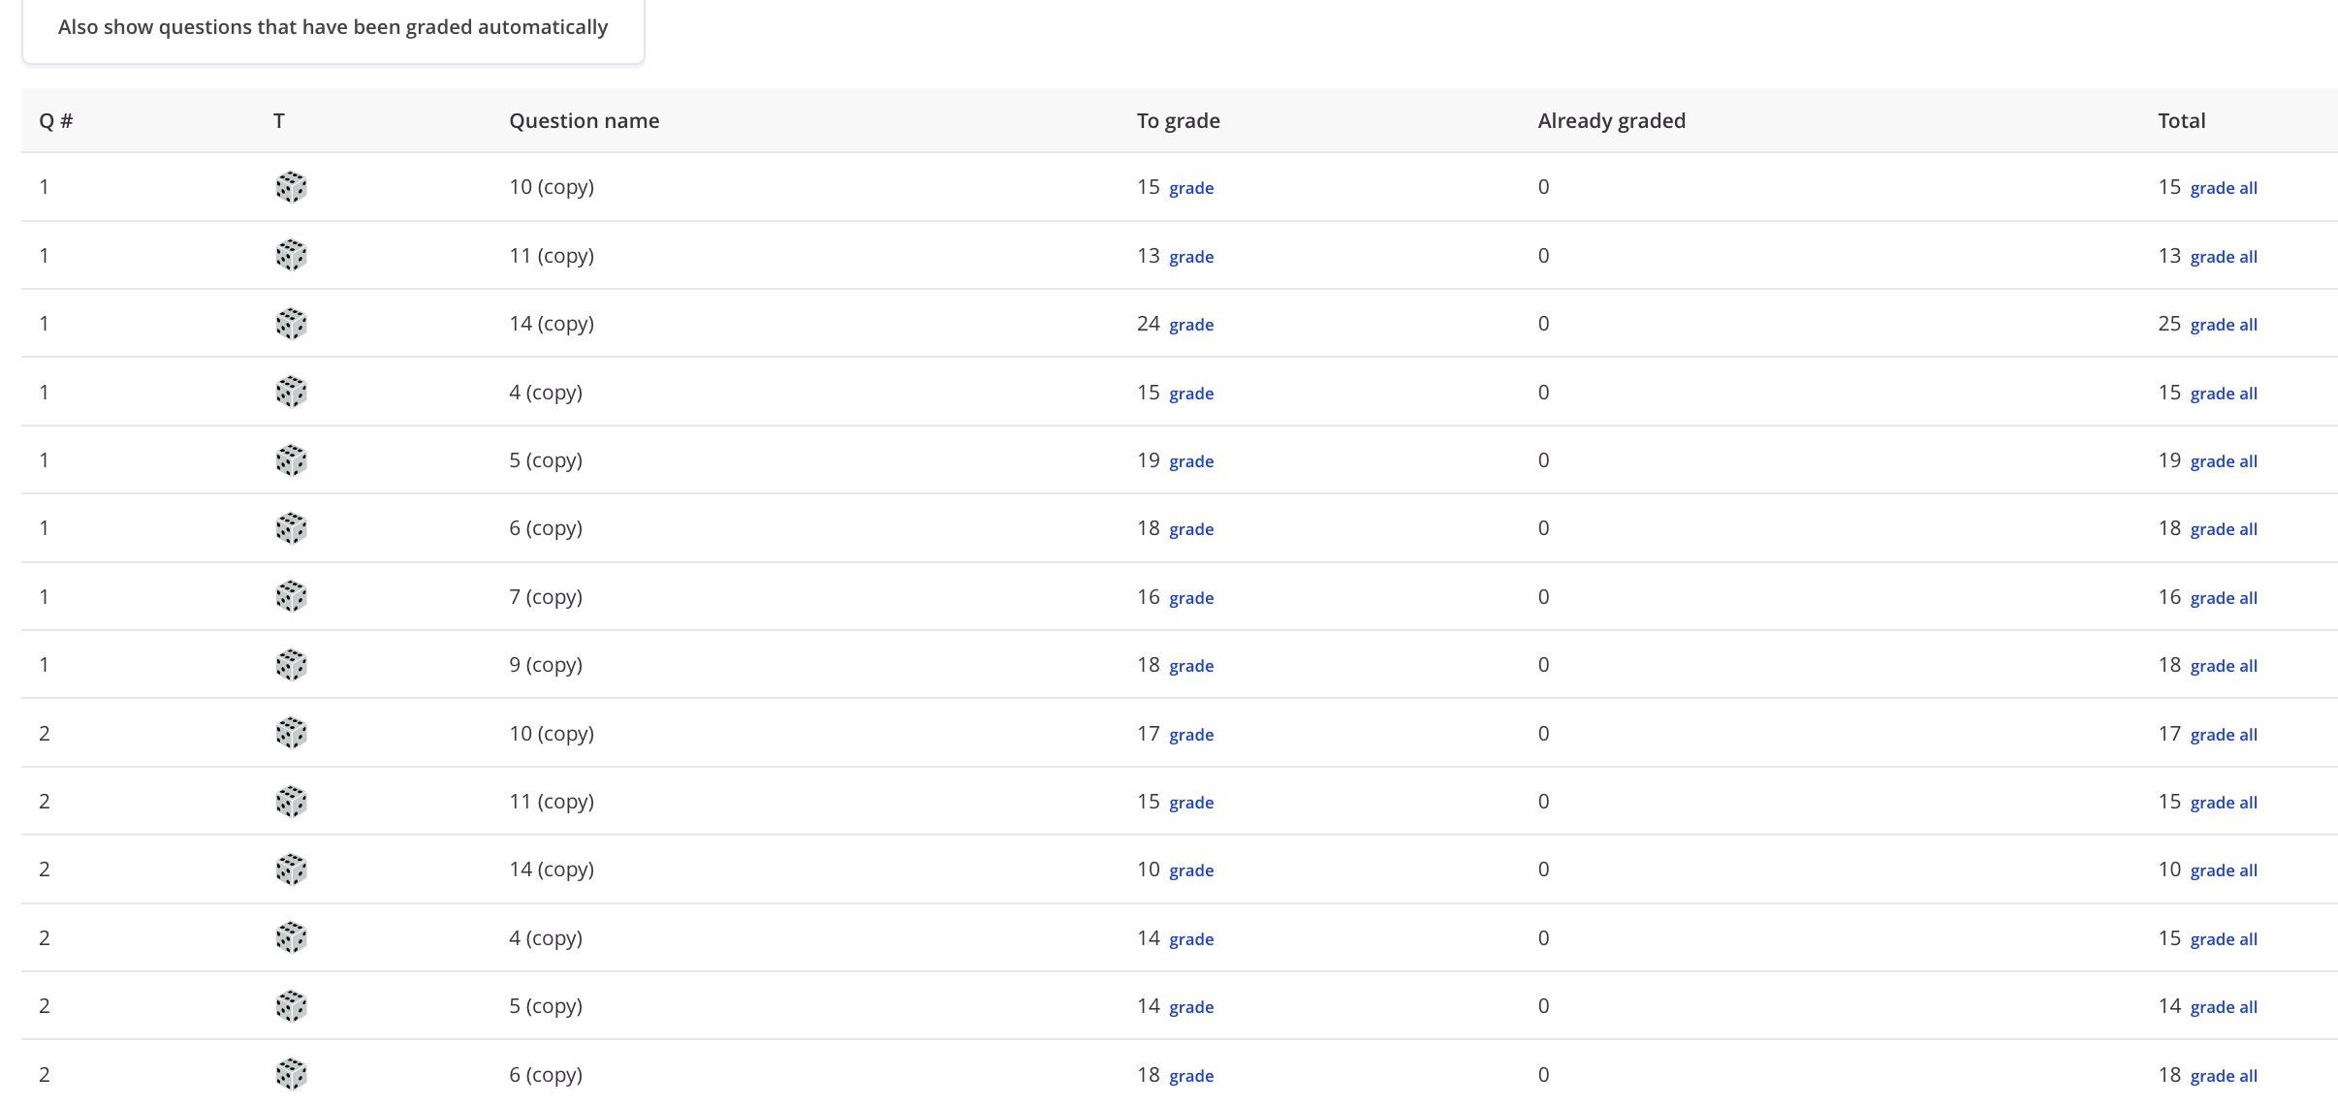Click the 'Total' column header
Image resolution: width=2338 pixels, height=1107 pixels.
click(x=2182, y=121)
